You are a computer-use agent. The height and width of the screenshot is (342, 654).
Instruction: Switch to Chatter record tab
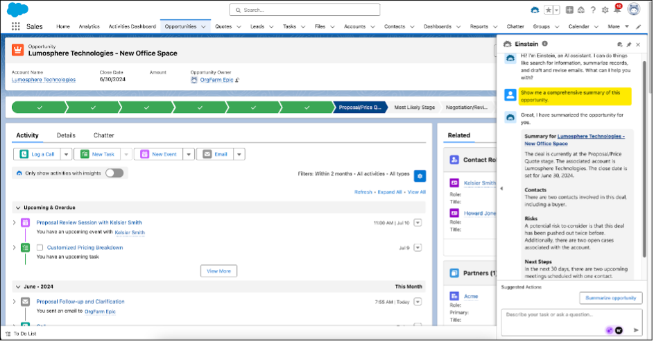tap(104, 135)
